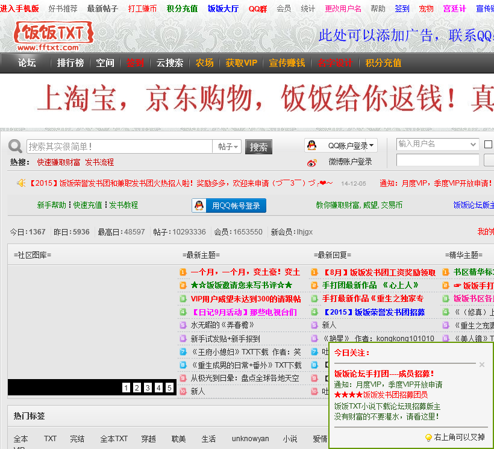Click rank 1 icon beside 书区精华标
The height and width of the screenshot is (449, 494).
point(445,272)
